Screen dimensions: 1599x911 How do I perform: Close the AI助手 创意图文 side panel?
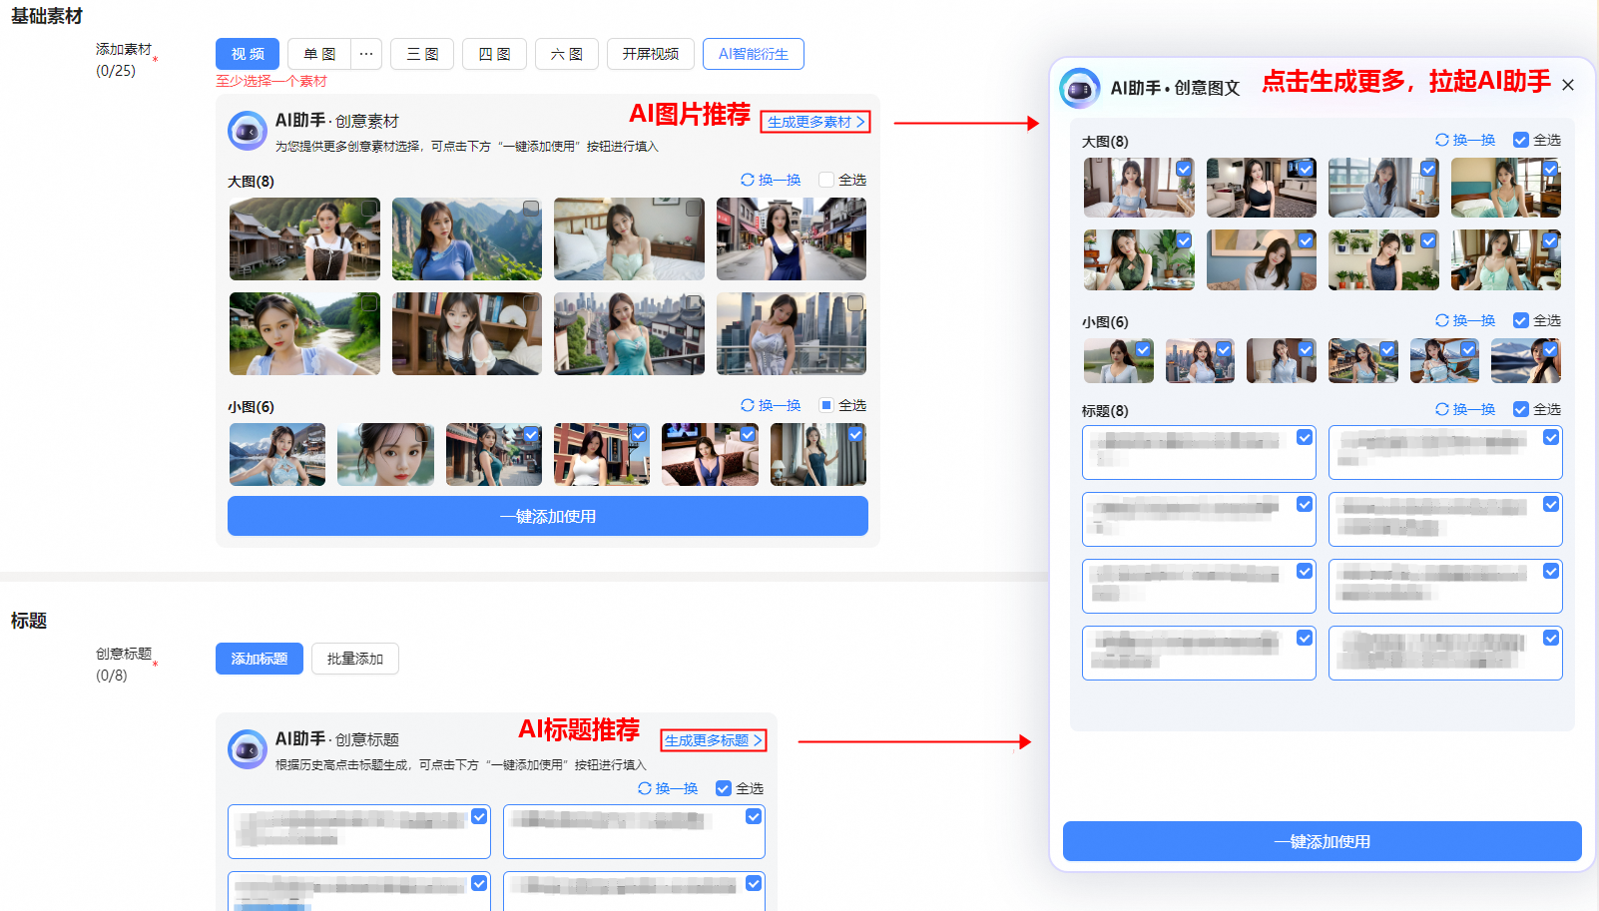(1568, 85)
